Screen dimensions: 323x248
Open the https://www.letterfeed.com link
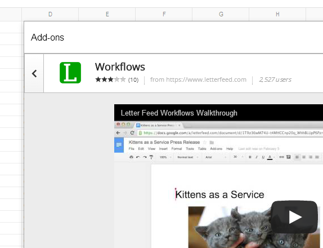point(206,79)
